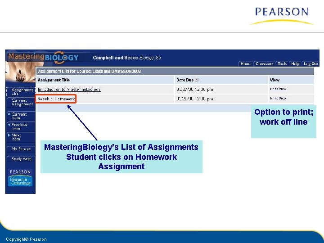Click the due date of Week 5 Homework
Screen dimensions: 324x243
click(x=195, y=99)
